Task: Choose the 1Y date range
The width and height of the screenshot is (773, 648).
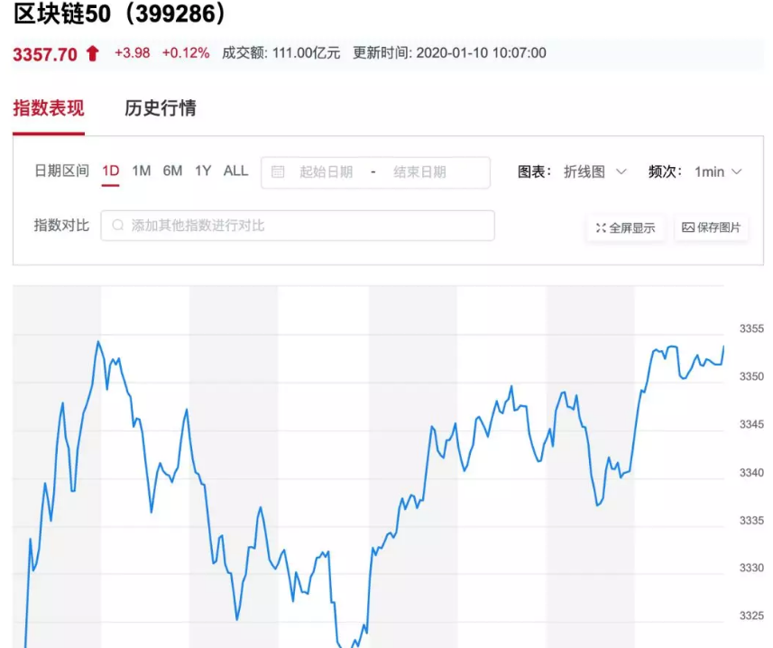Action: (x=203, y=171)
